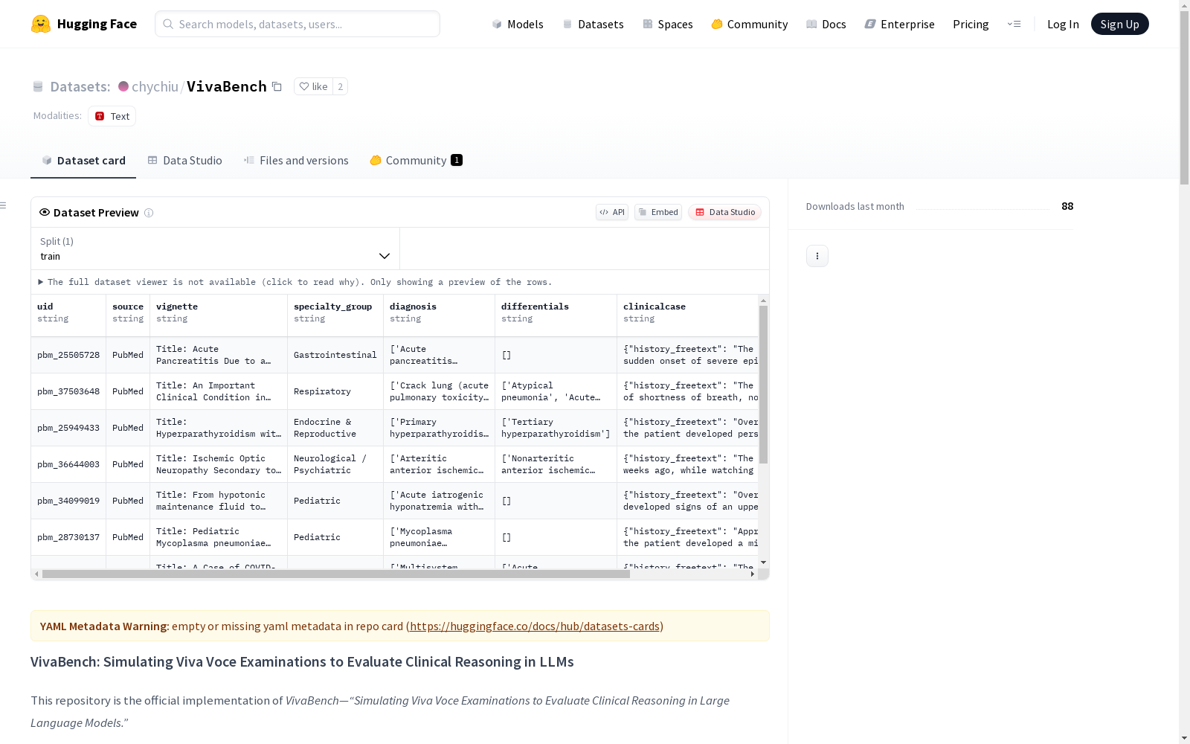Click the Downloads last month value 88

click(x=1067, y=206)
